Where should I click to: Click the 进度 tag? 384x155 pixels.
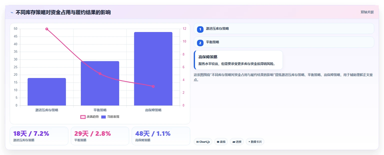tap(237, 142)
